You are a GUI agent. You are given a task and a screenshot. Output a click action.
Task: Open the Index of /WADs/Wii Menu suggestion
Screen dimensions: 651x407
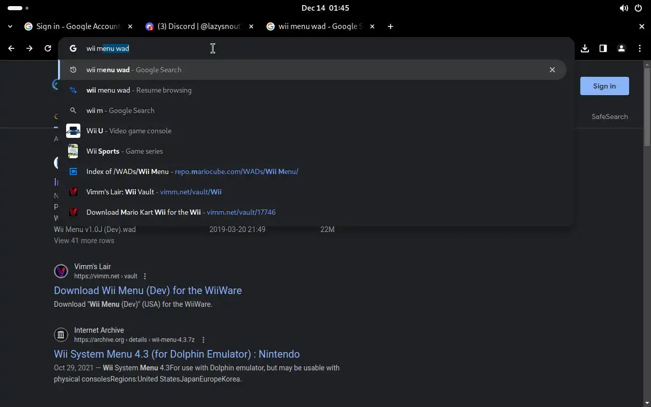click(312, 171)
